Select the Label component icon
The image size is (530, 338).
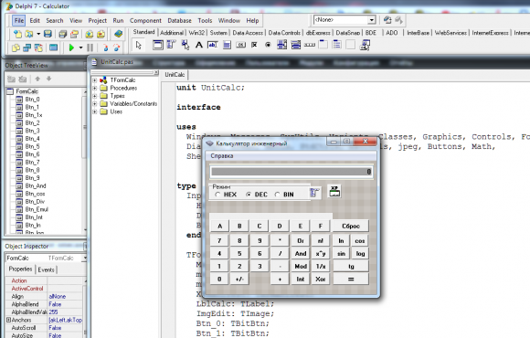point(199,45)
